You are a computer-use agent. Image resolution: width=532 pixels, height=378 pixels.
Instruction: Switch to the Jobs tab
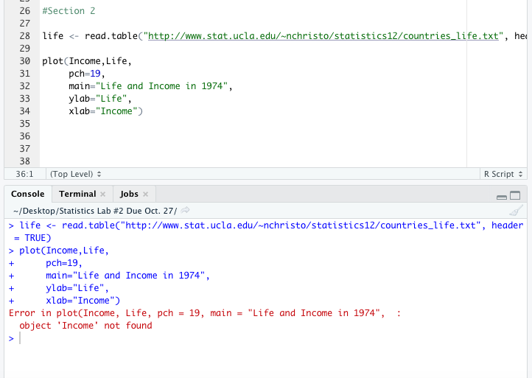[x=129, y=194]
